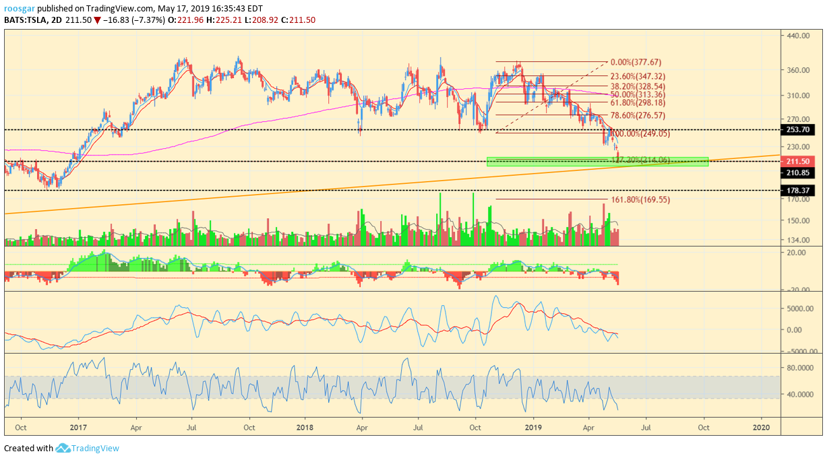Select the green support zone rectangle
Screen dimensions: 827x460
[598, 162]
